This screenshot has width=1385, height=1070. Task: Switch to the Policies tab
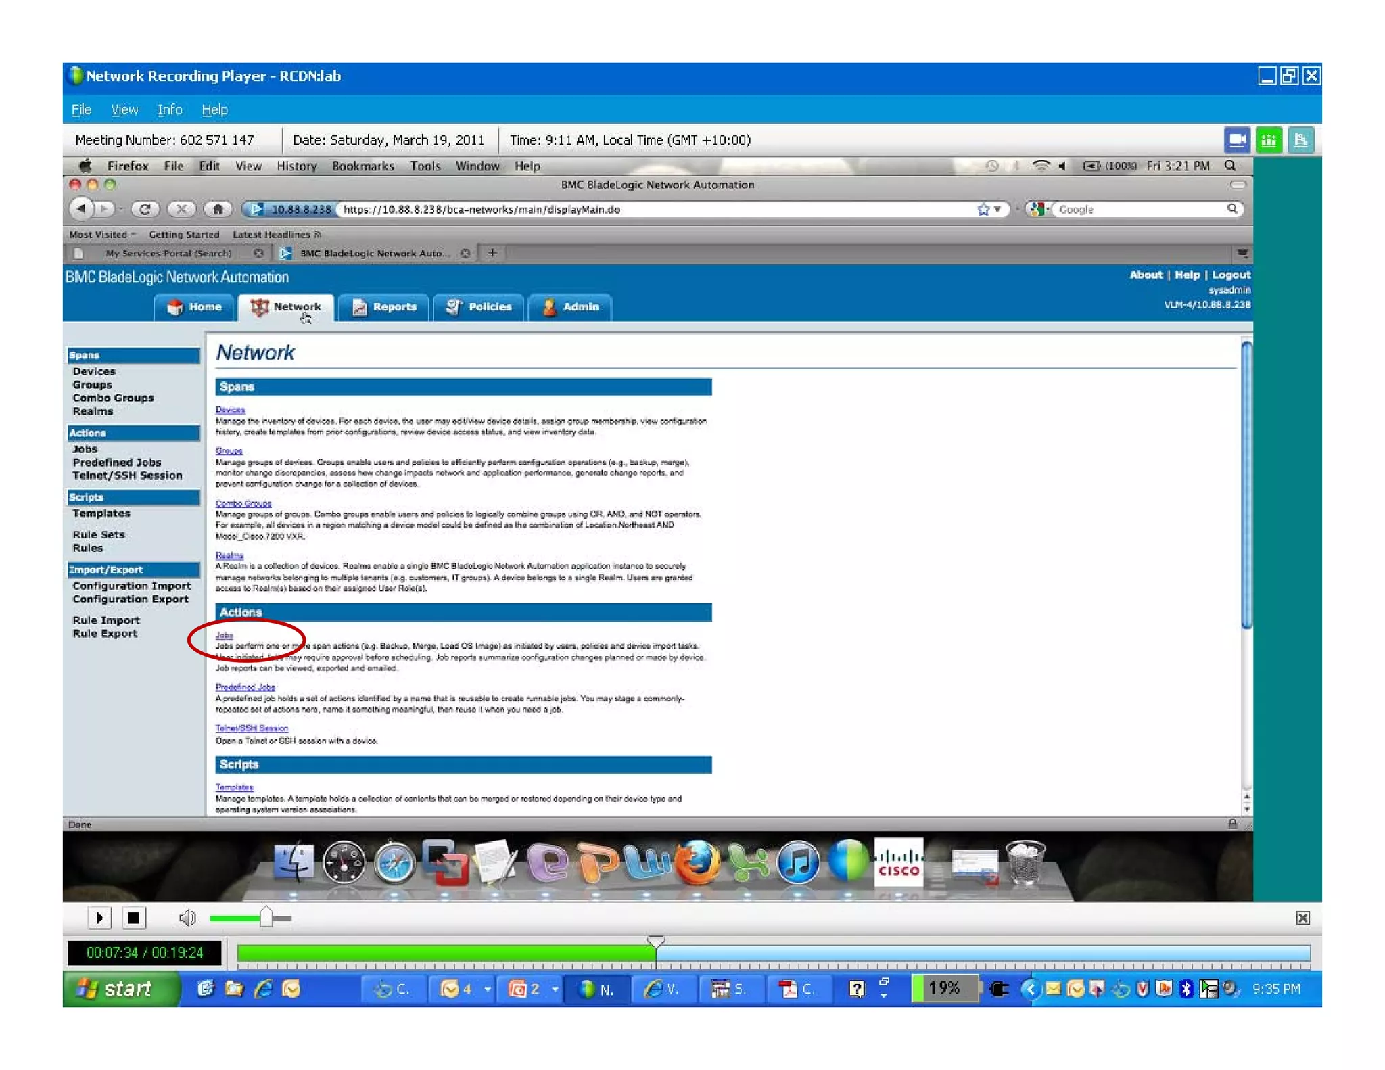479,307
